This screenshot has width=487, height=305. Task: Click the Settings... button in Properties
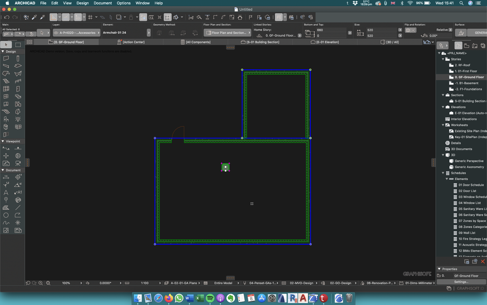[x=461, y=282]
